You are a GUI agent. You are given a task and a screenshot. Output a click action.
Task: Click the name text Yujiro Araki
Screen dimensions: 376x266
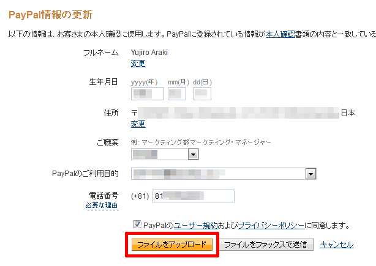(149, 53)
